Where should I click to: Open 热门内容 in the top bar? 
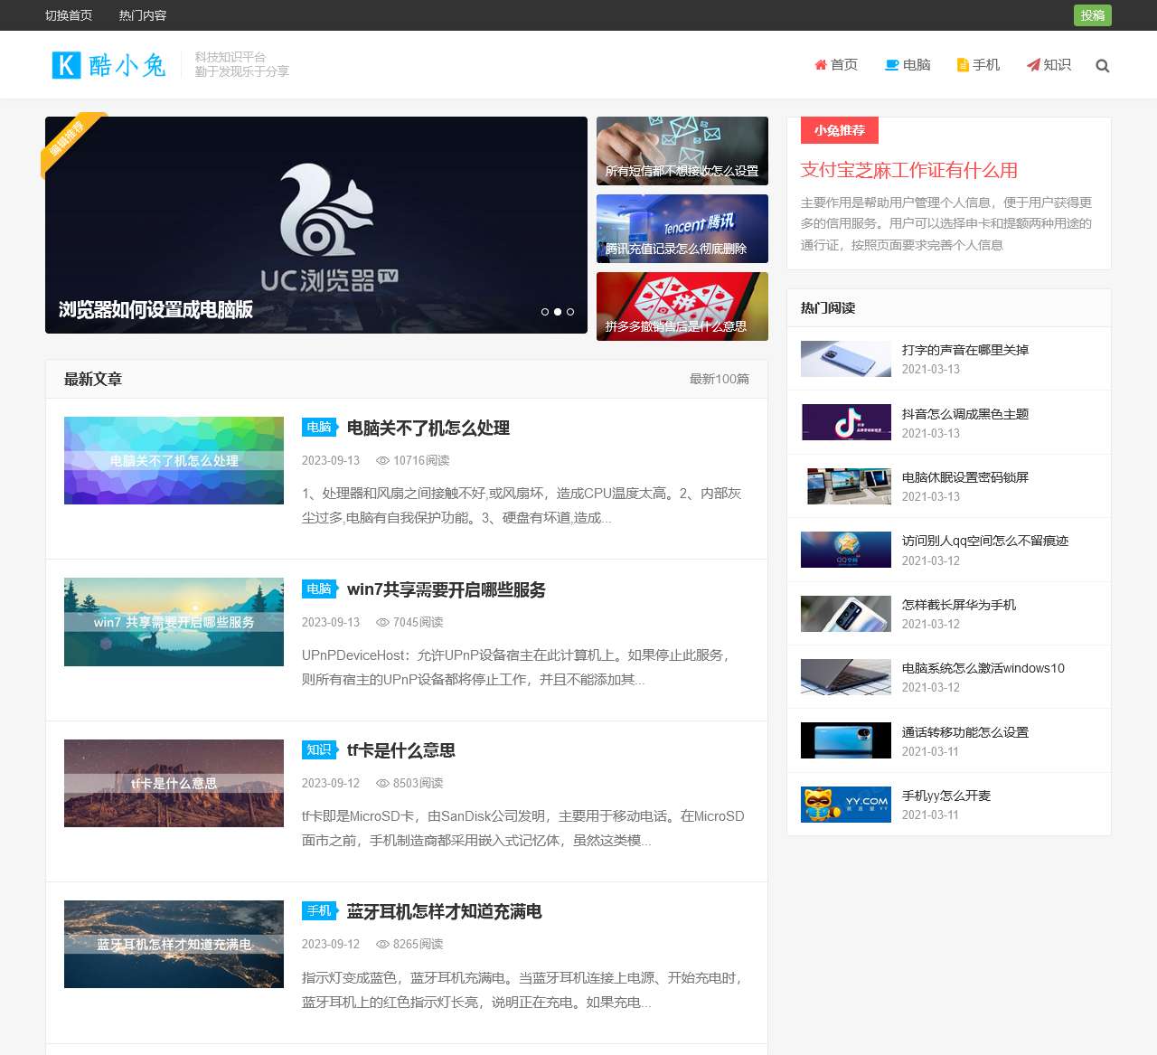pyautogui.click(x=143, y=15)
